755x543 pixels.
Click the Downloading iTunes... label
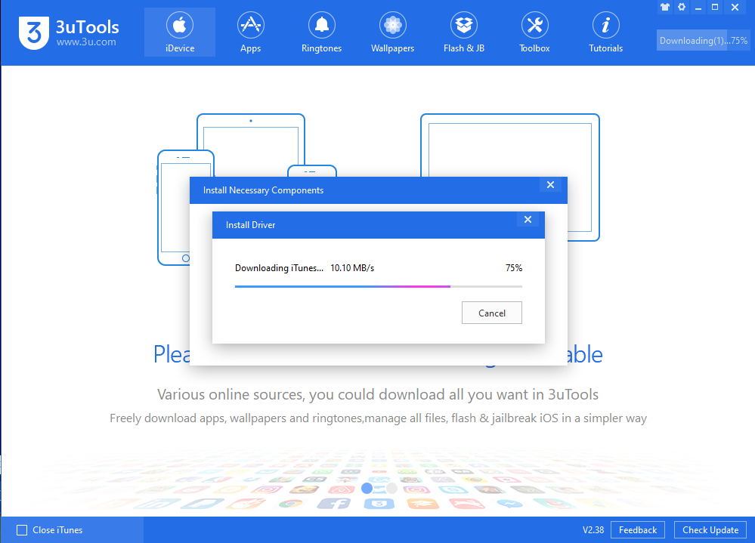point(280,268)
